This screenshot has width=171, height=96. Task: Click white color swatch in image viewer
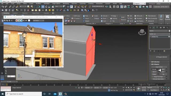[29, 21]
